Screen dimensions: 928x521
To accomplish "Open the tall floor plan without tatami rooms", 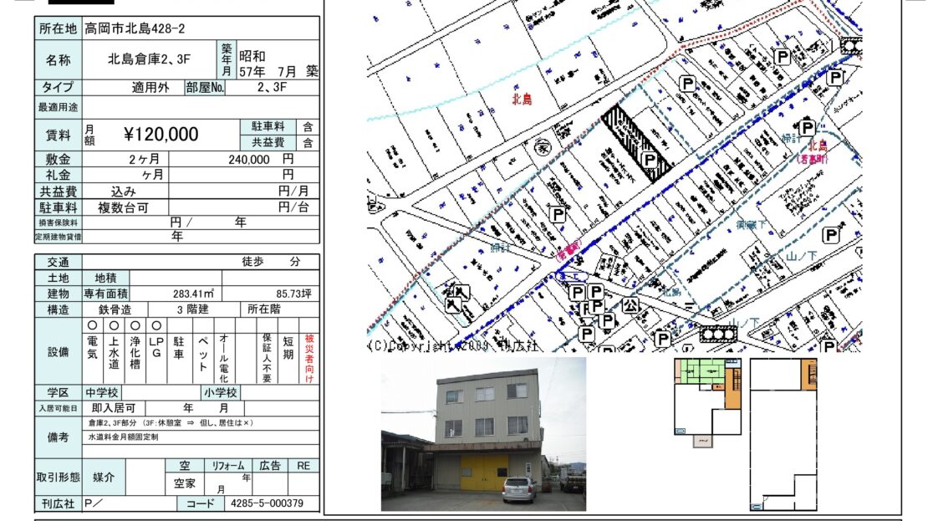I will click(783, 434).
